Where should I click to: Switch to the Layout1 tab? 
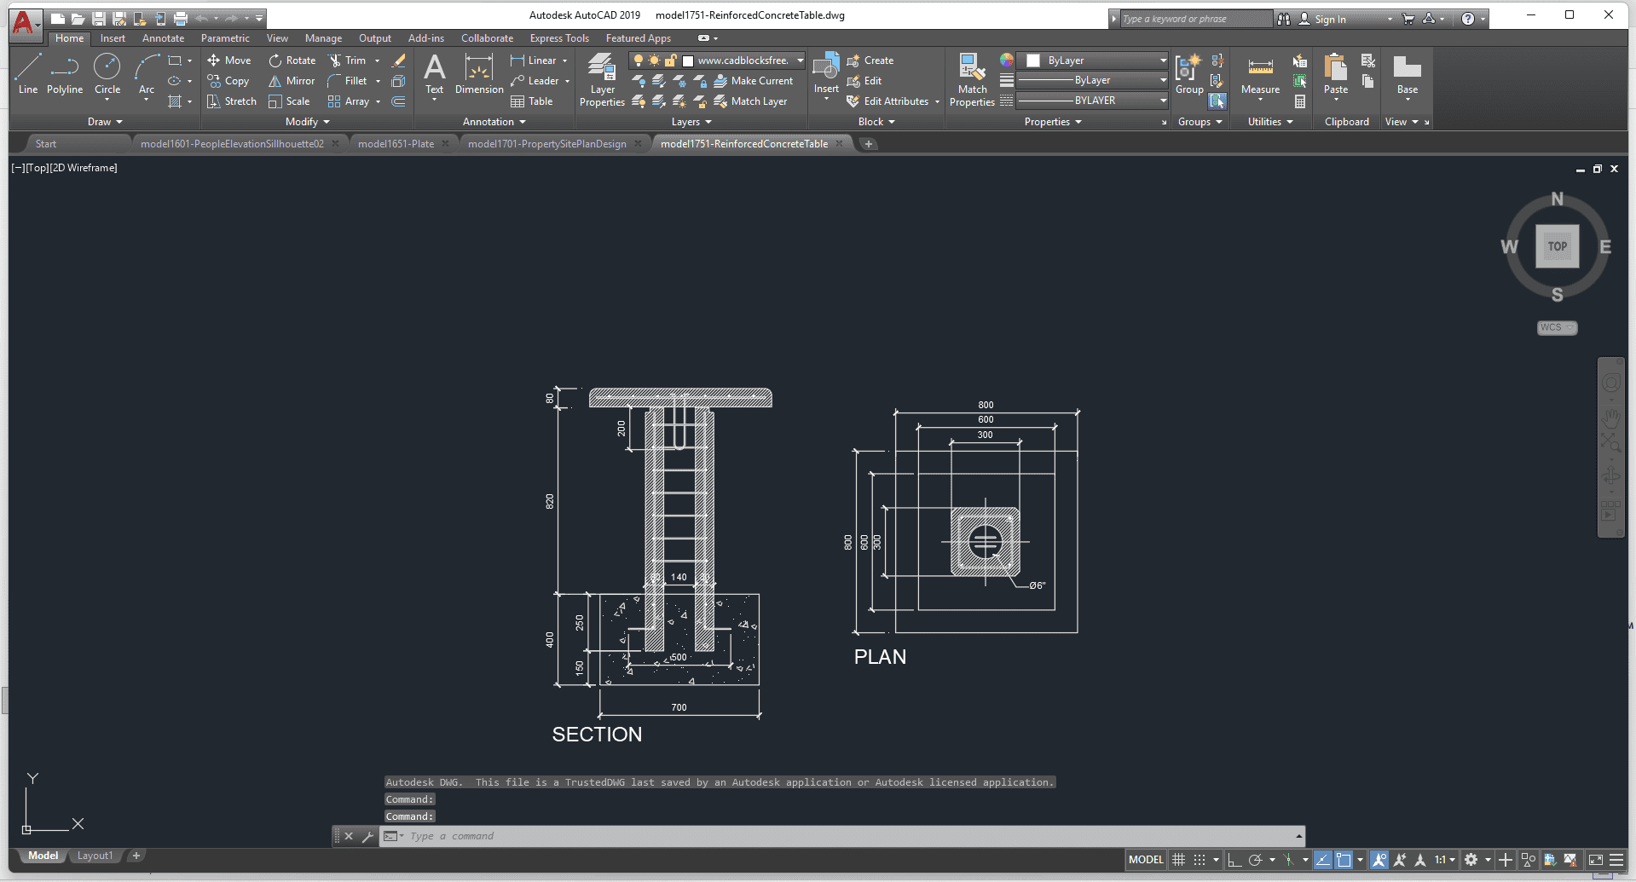pos(95,856)
